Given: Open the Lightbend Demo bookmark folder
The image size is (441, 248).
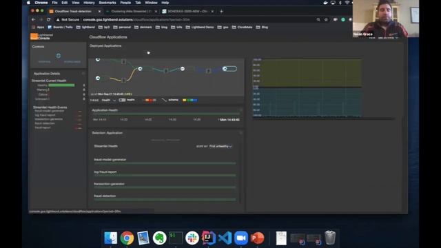Looking at the screenshot, I should (x=200, y=28).
